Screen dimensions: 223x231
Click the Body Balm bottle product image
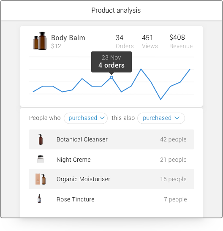[40, 41]
